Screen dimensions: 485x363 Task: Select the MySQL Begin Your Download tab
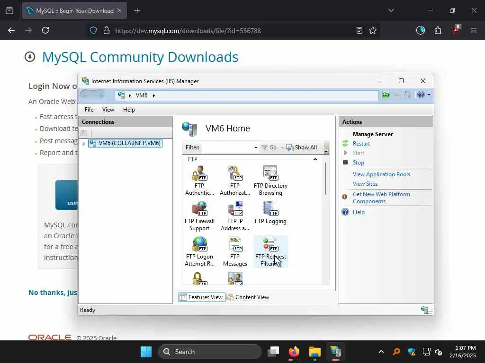pyautogui.click(x=74, y=10)
